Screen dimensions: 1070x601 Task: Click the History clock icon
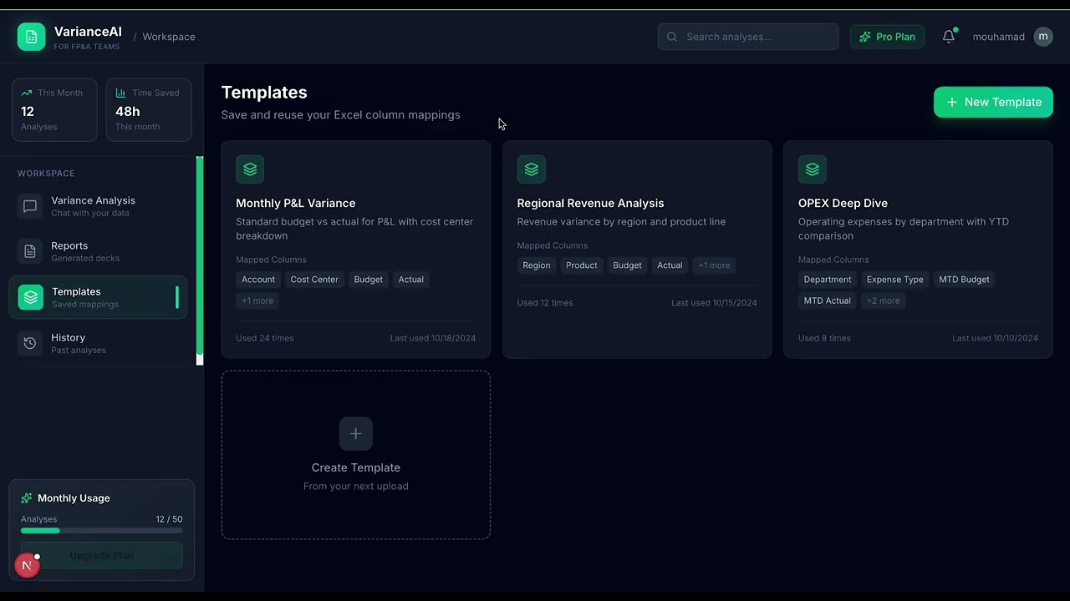30,343
